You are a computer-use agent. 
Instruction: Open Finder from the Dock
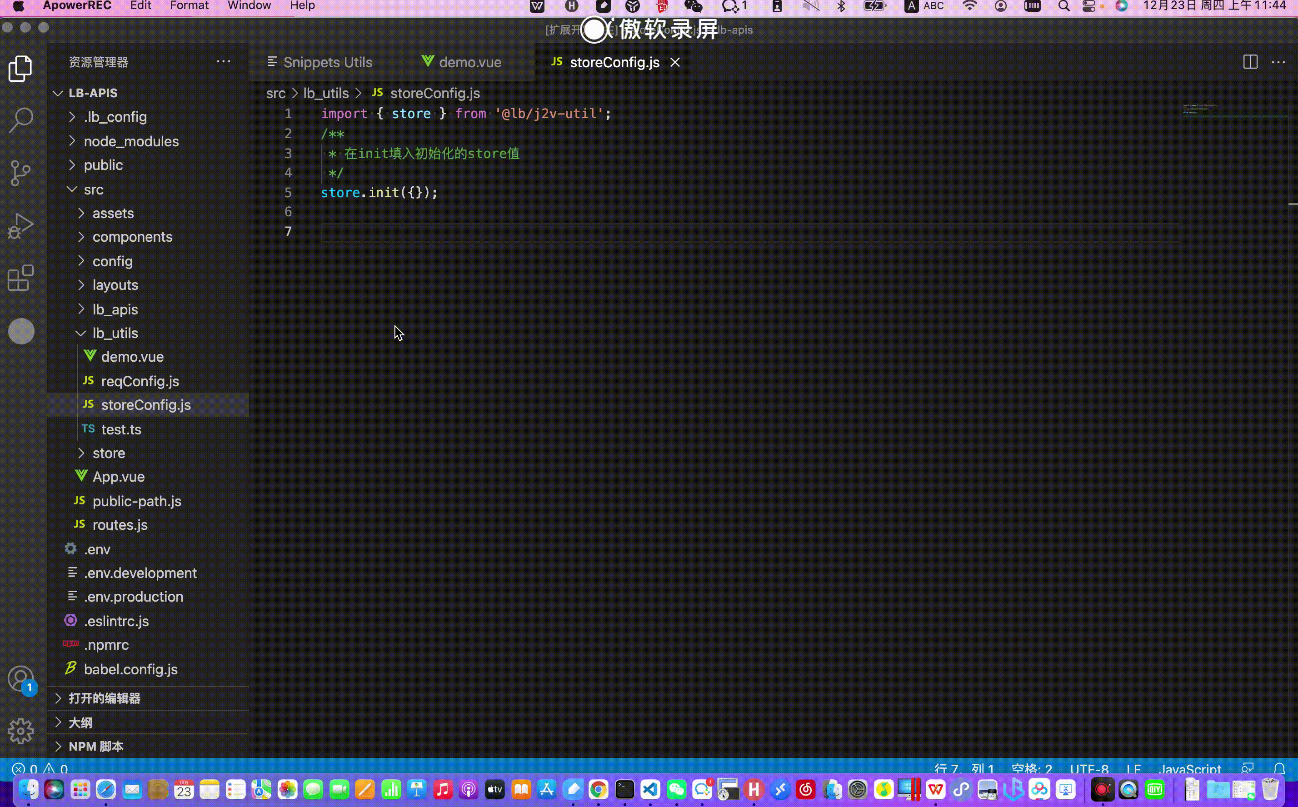28,789
